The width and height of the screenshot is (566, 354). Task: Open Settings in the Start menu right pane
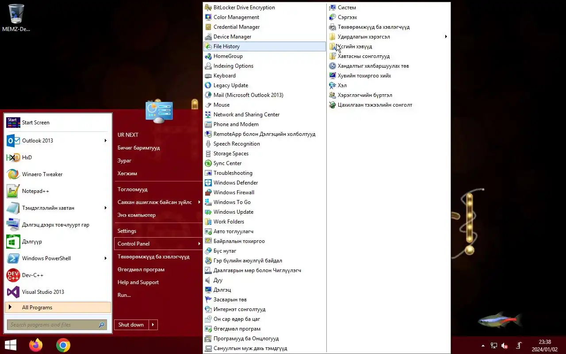pos(158,231)
